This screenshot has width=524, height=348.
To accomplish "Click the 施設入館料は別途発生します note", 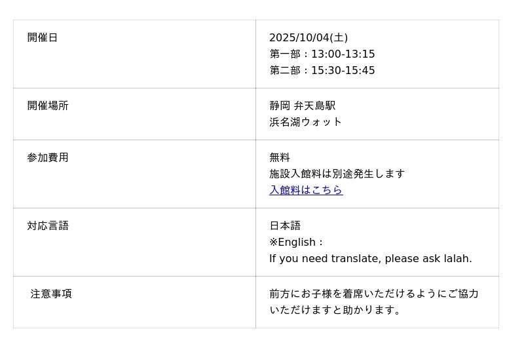I will click(x=337, y=174).
